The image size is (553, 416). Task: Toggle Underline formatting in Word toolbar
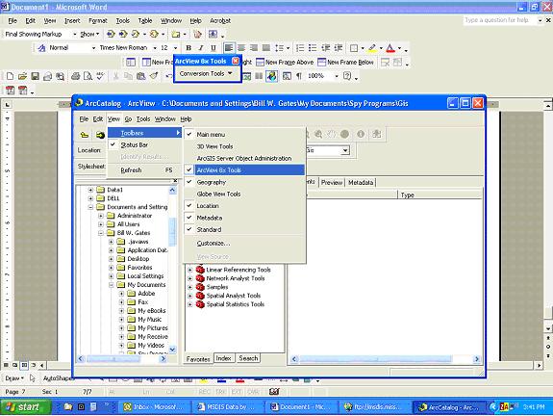(213, 48)
